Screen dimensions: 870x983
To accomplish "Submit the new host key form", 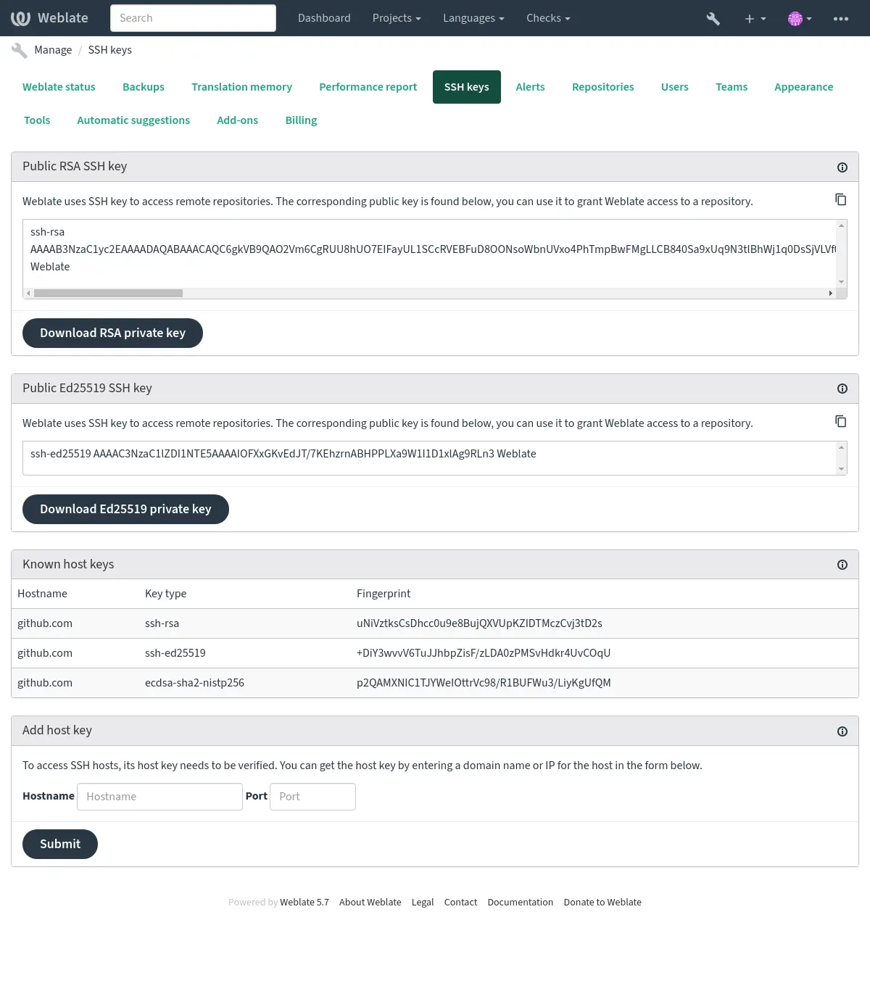I will coord(60,845).
